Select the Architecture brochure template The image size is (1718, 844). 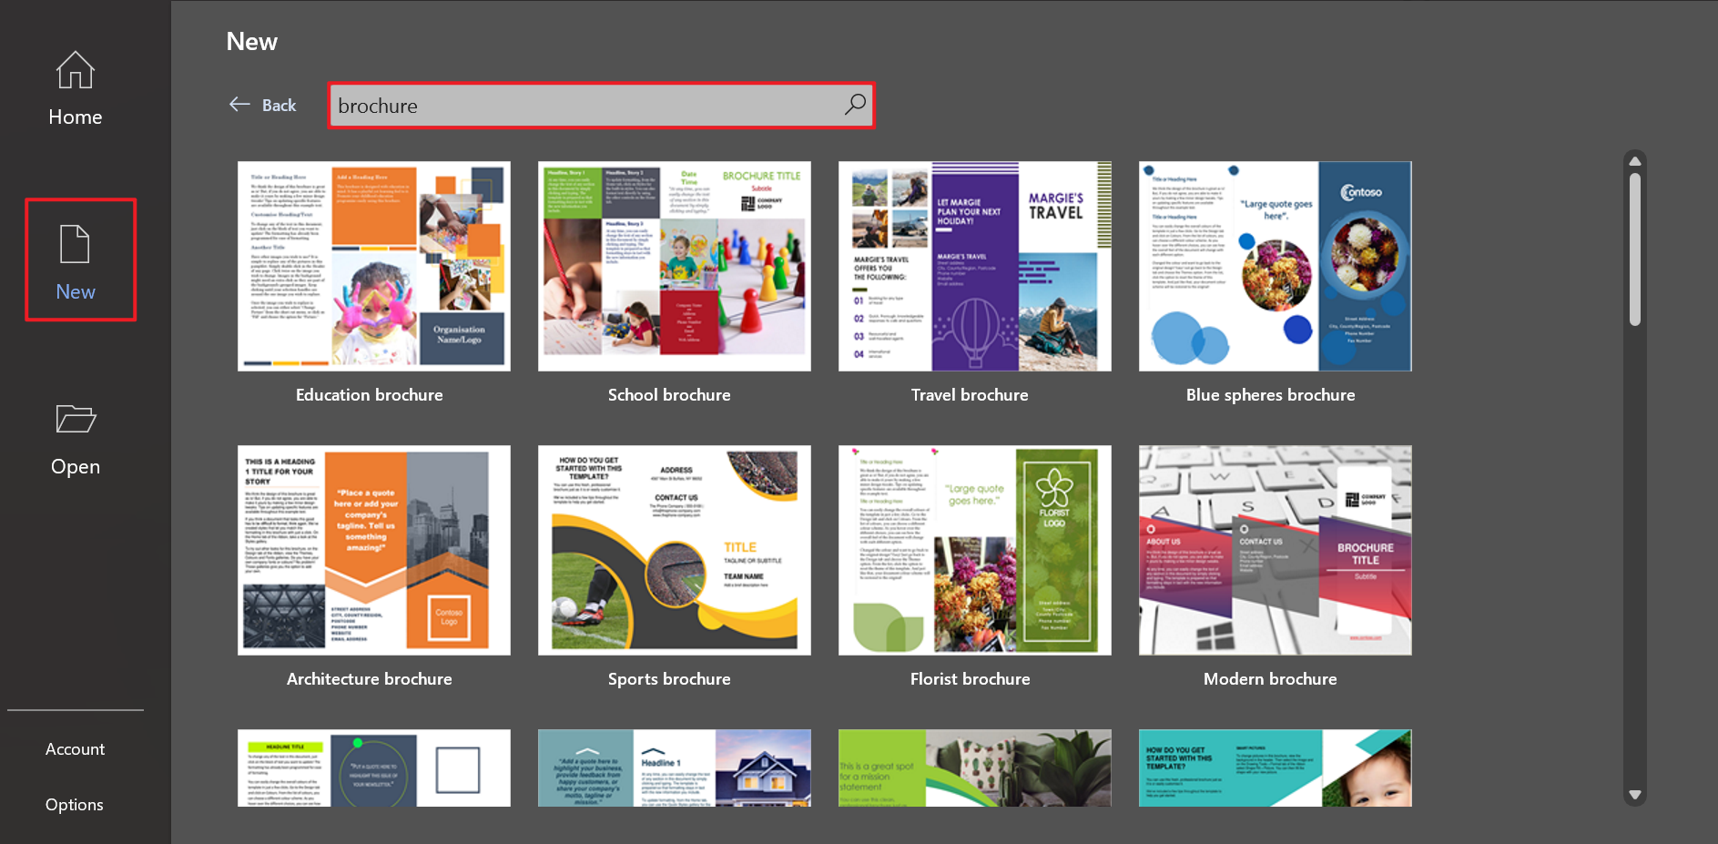[x=373, y=550]
